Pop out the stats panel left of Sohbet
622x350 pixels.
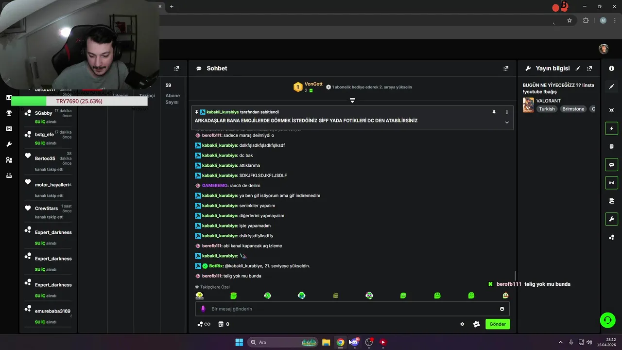point(177,69)
